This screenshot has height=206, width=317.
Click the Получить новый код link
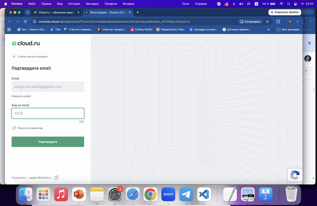(30, 128)
